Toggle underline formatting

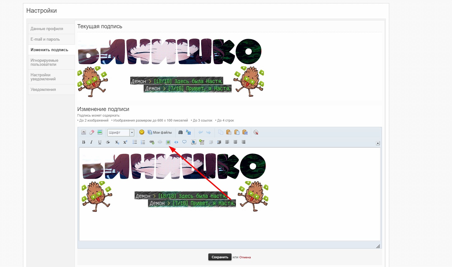pyautogui.click(x=100, y=142)
